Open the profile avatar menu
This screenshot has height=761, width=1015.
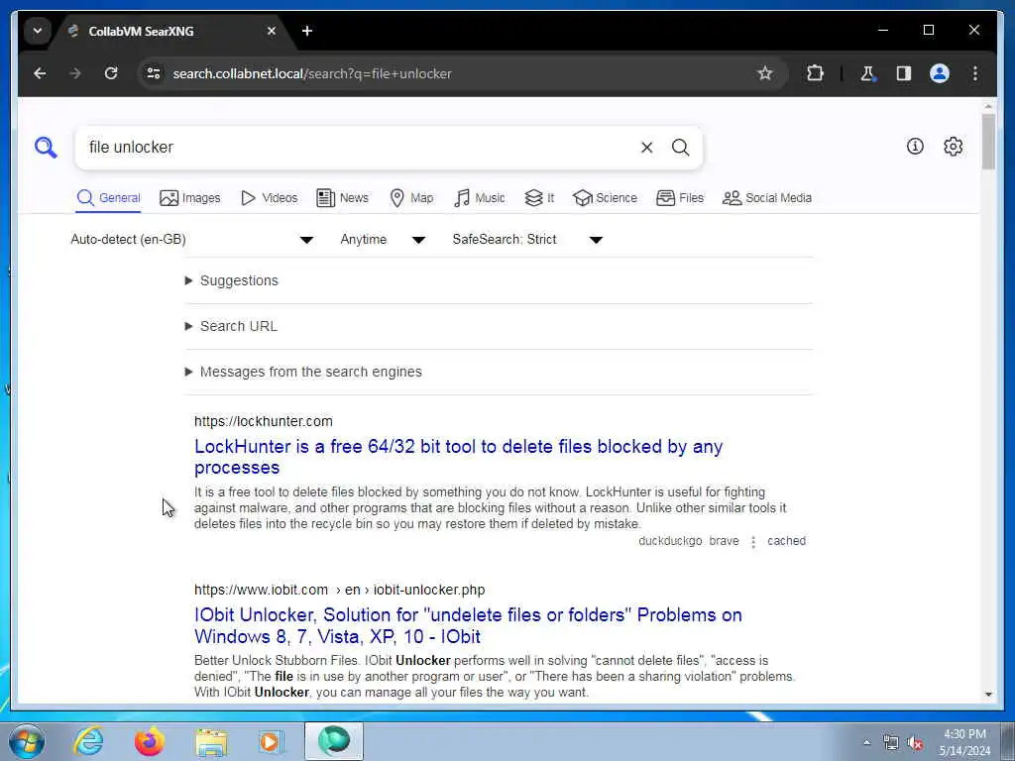coord(940,73)
